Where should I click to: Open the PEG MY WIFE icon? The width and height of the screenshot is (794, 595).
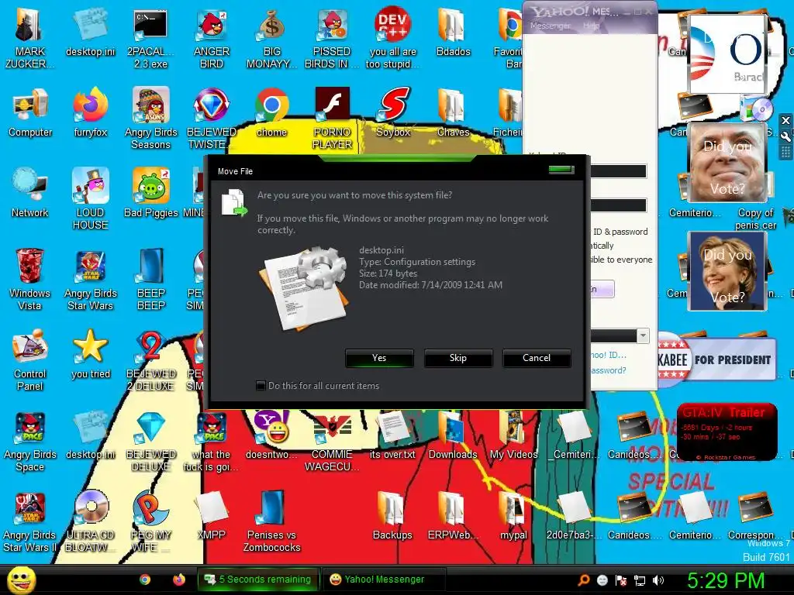[151, 521]
